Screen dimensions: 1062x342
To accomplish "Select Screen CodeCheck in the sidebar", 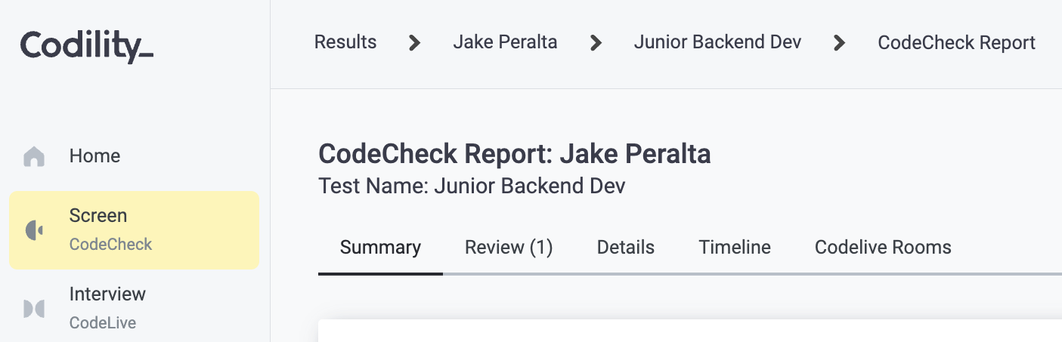I will point(135,230).
